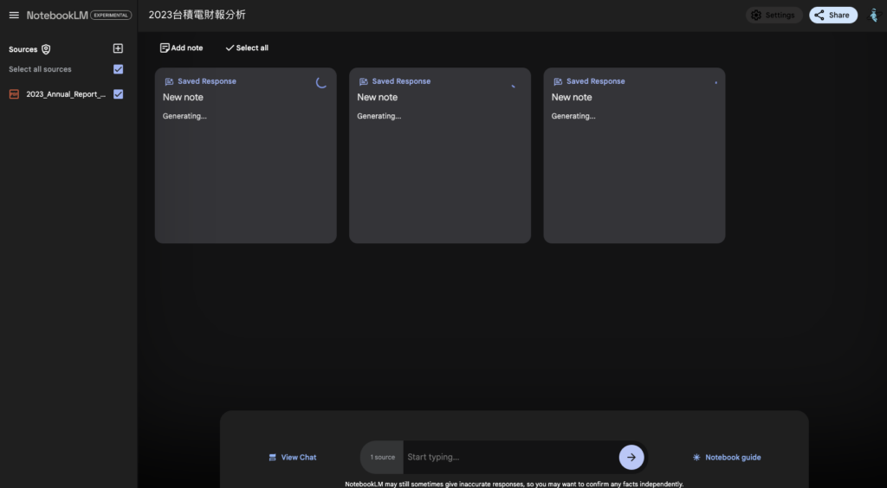Click the notebook title 2023台積電財報分析

[x=197, y=15]
